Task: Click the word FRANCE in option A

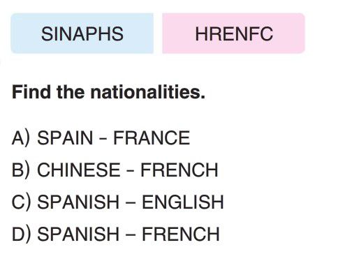Action: (152, 138)
